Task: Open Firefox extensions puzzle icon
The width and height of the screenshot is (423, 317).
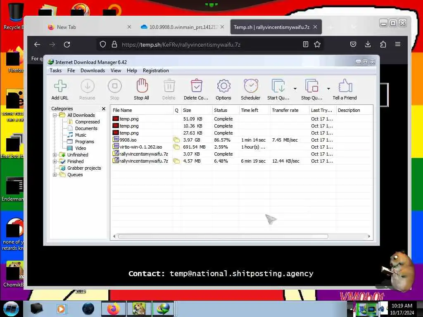Action: [x=383, y=44]
